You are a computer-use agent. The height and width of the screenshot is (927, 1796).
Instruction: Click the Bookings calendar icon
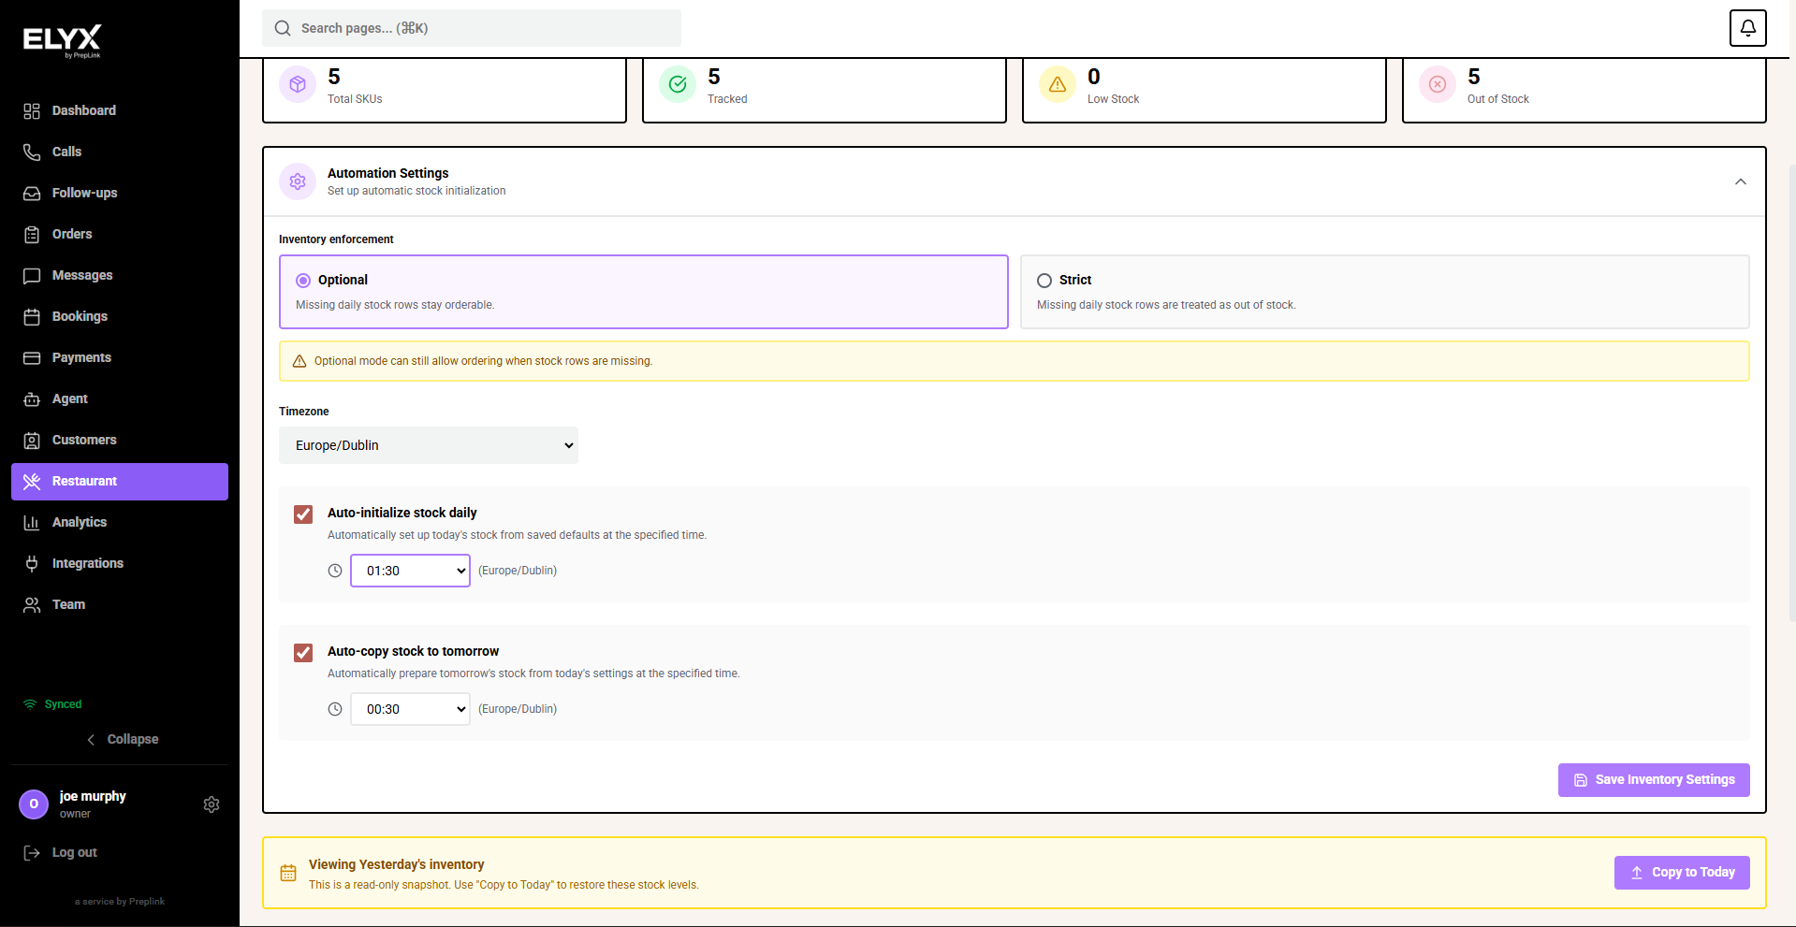tap(32, 317)
